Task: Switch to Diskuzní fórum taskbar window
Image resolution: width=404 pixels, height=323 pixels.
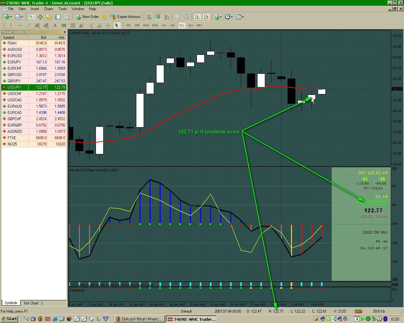Action: pos(139,319)
